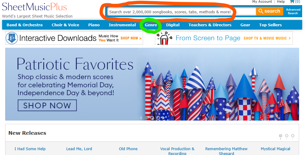307x155 pixels.
Task: Click SHOP NOW on Patriotic Favorites banner
Action: tap(47, 105)
